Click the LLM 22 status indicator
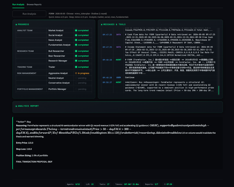 [x=90, y=184]
